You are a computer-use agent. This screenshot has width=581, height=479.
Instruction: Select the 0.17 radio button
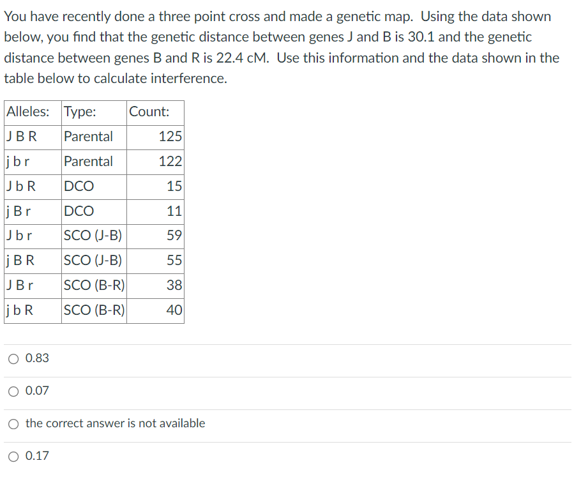click(x=14, y=456)
